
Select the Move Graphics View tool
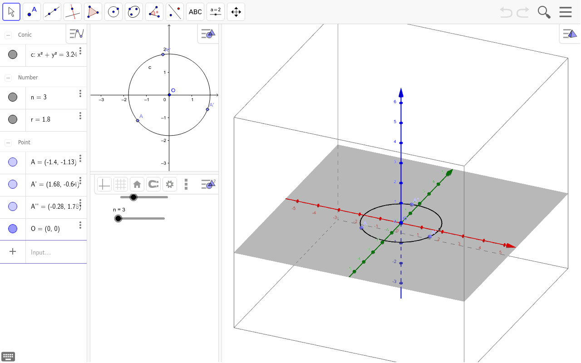[x=236, y=12]
